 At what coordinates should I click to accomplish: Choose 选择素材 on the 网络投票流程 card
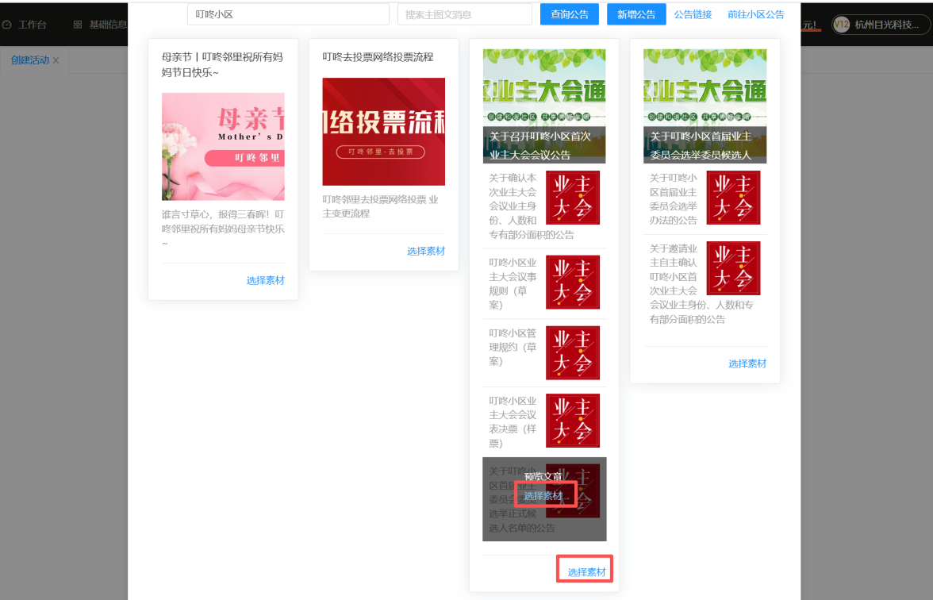pyautogui.click(x=426, y=251)
